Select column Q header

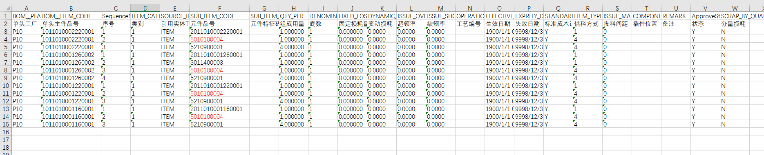(558, 8)
